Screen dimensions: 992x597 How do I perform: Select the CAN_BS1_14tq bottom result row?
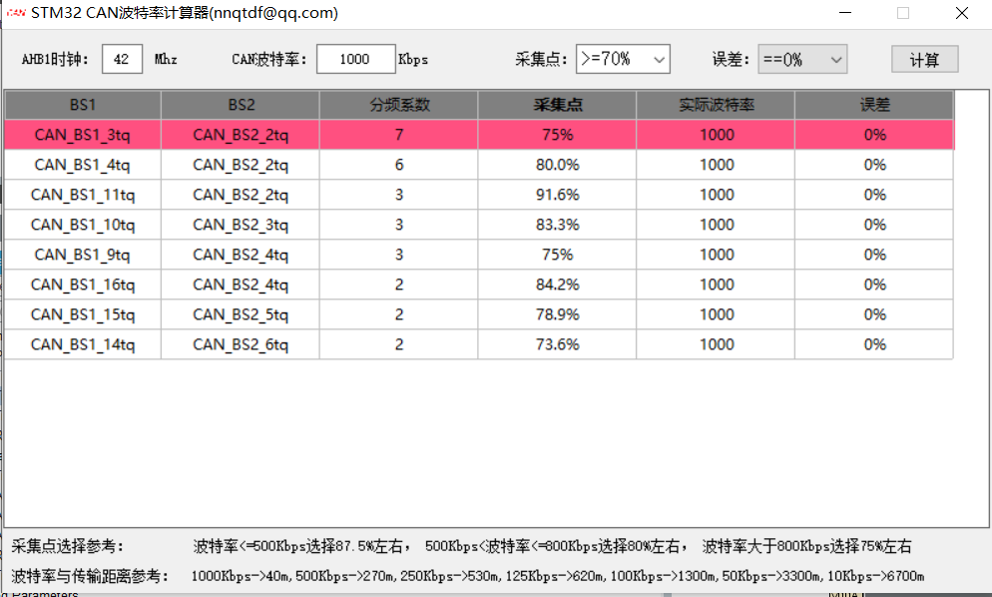pyautogui.click(x=83, y=343)
